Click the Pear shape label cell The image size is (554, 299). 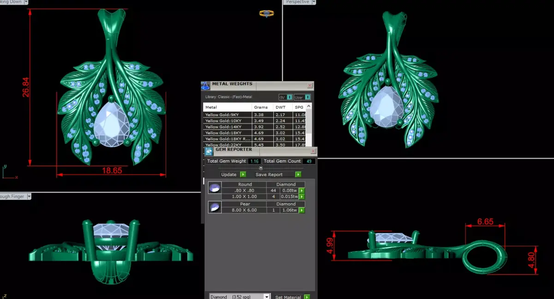coord(244,204)
